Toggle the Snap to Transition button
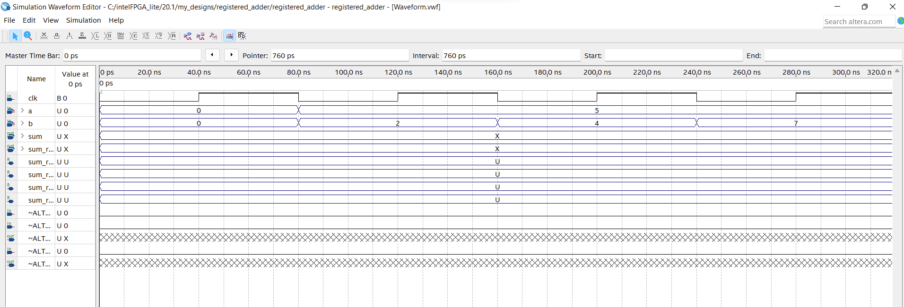Image resolution: width=904 pixels, height=307 pixels. (x=229, y=36)
